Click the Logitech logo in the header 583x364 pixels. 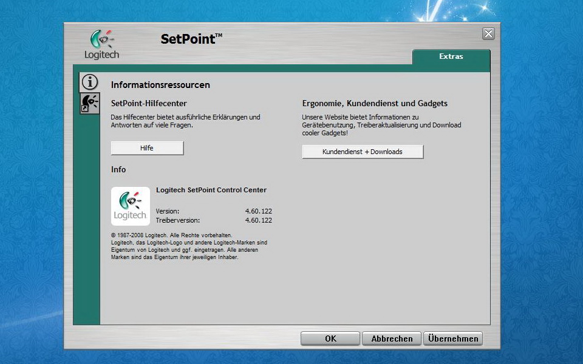coord(102,44)
